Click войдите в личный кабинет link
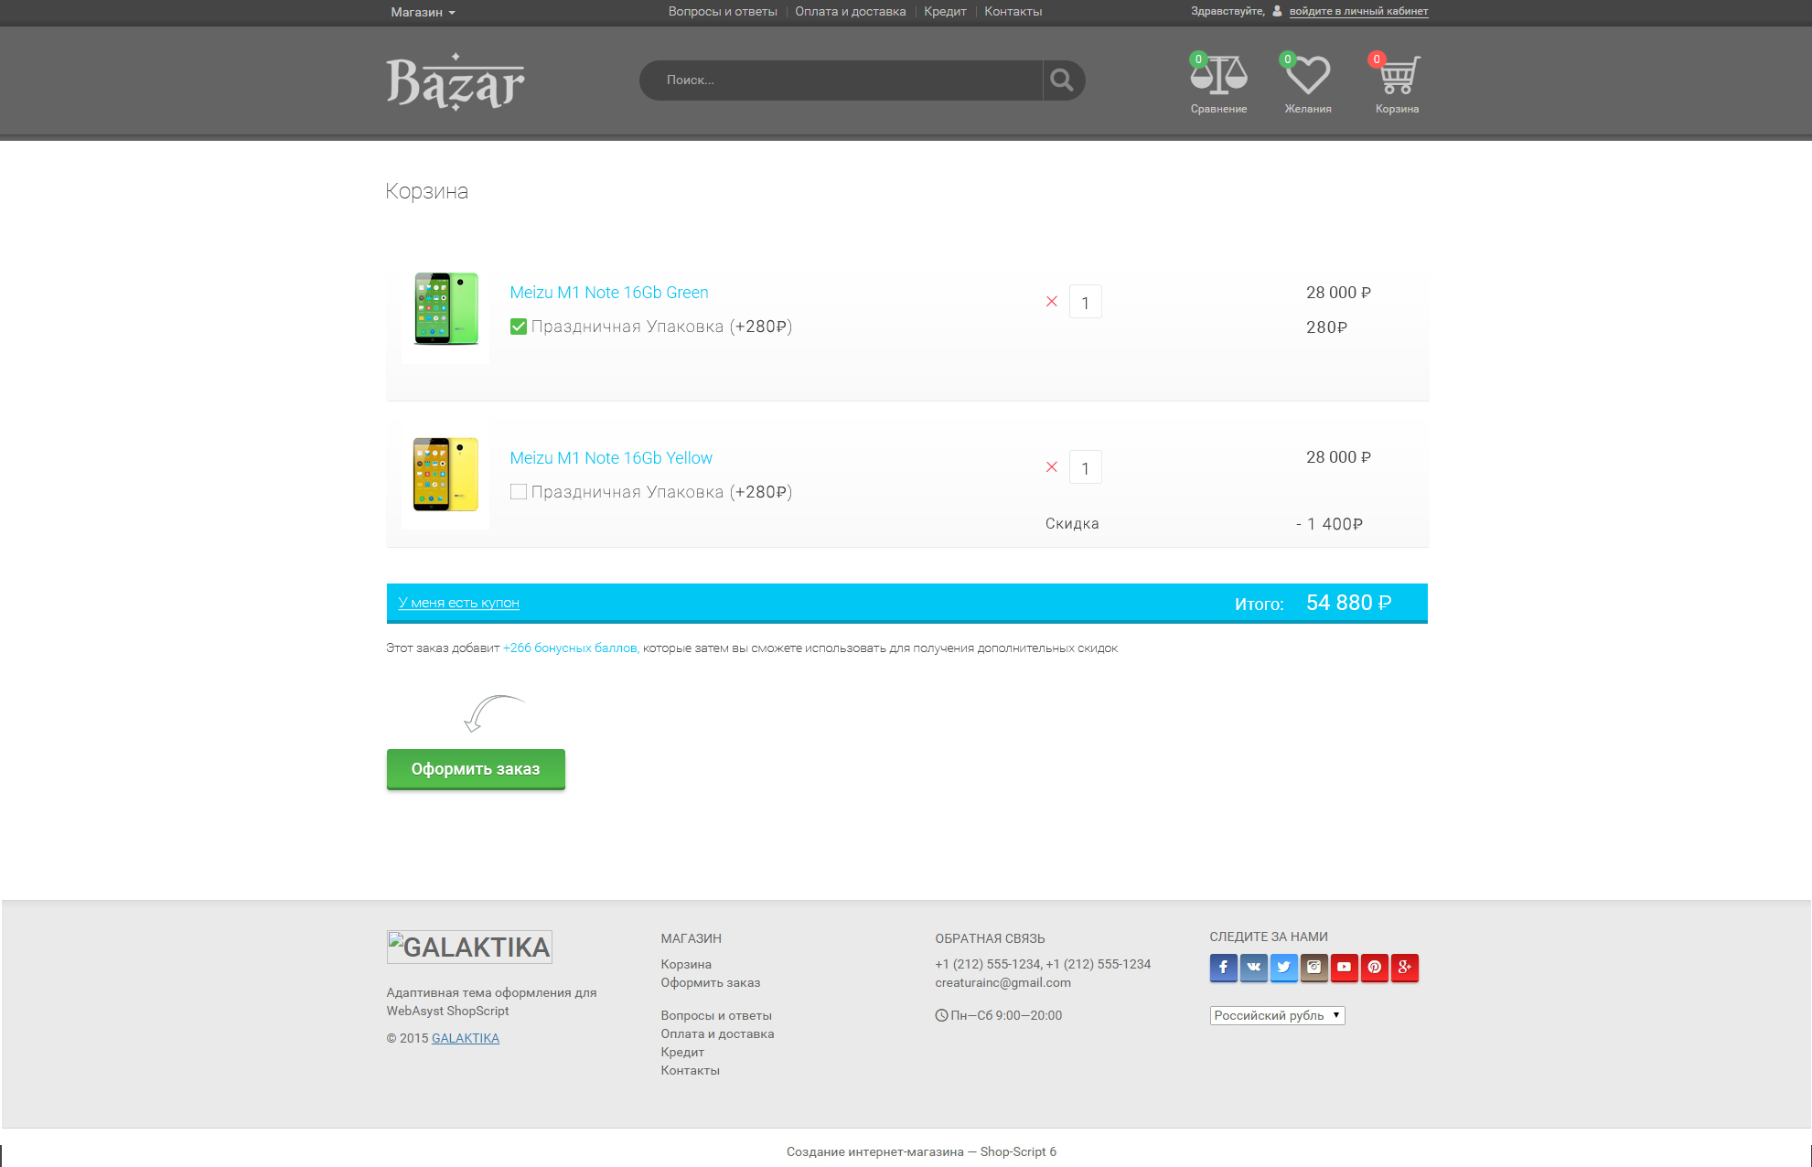 pos(1358,11)
